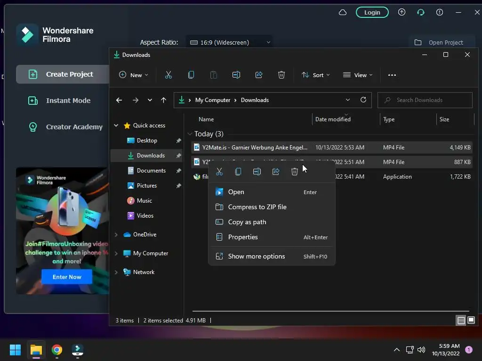Click the Enter Now banner button

(67, 277)
